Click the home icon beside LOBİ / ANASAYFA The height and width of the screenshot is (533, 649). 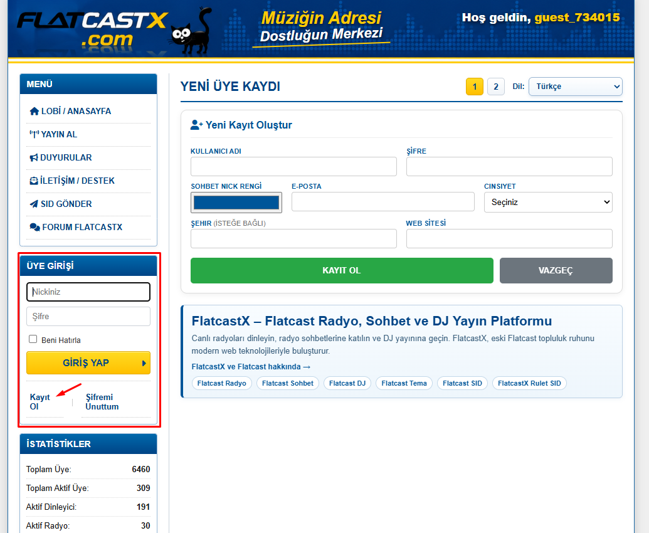(34, 111)
